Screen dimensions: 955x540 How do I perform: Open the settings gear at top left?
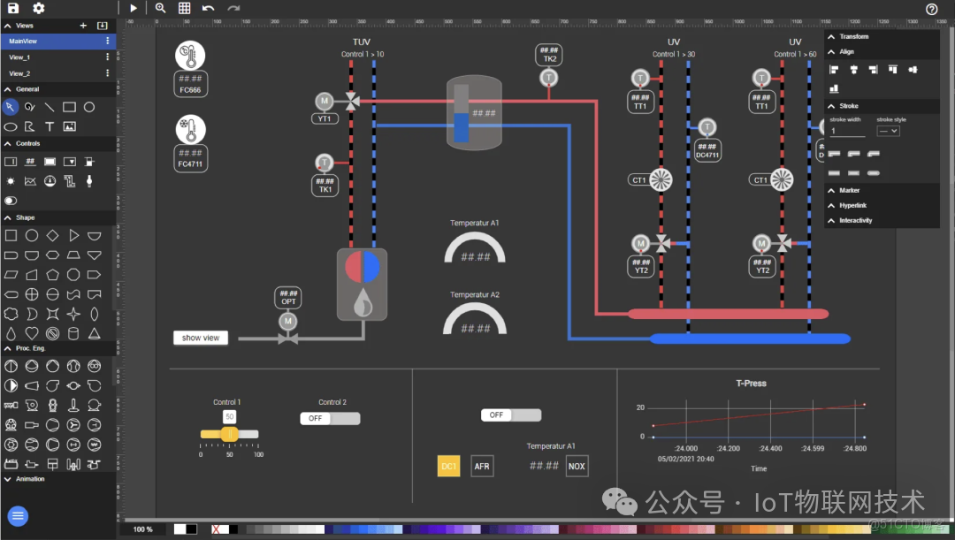click(36, 7)
